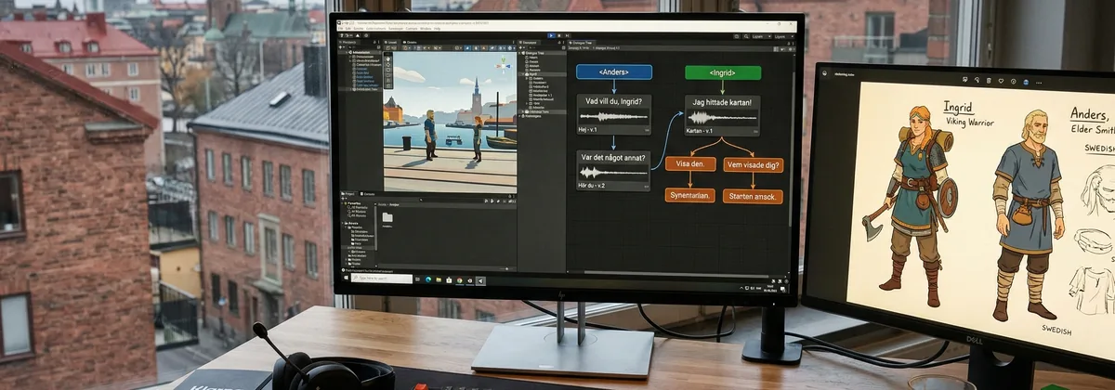Adjust the asset icon size slider
Viewport: 1115px width, 390px height.
click(506, 269)
